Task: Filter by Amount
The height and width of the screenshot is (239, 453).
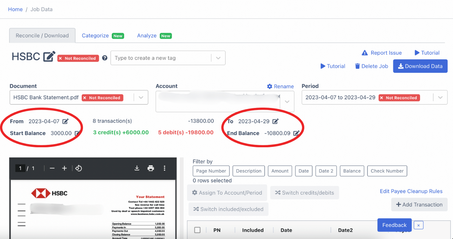Action: click(x=280, y=171)
